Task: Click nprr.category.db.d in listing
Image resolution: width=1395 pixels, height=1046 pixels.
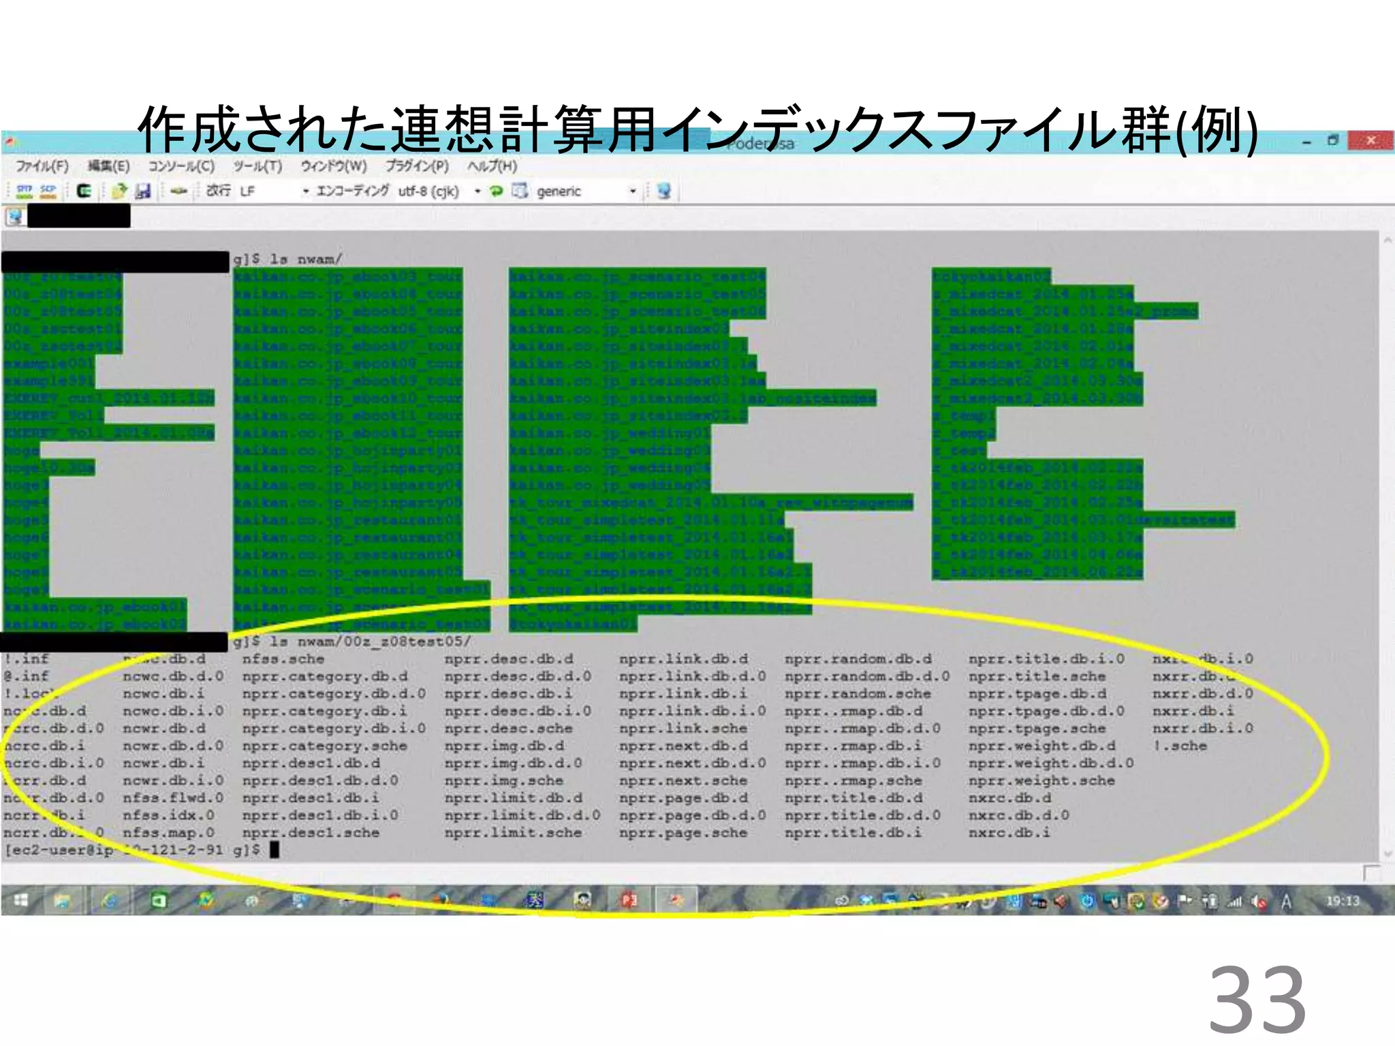Action: point(325,676)
